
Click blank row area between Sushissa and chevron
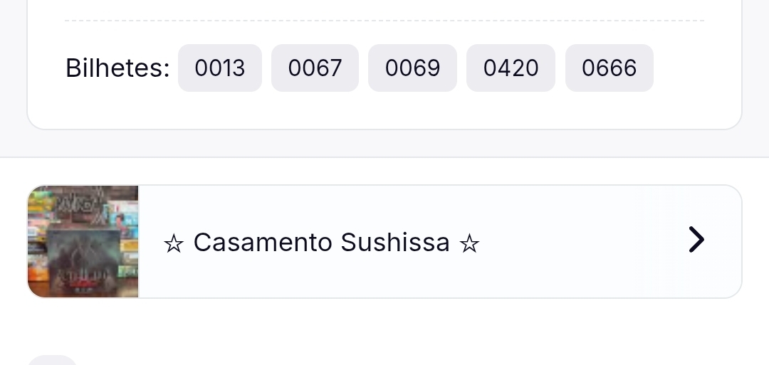(x=577, y=242)
